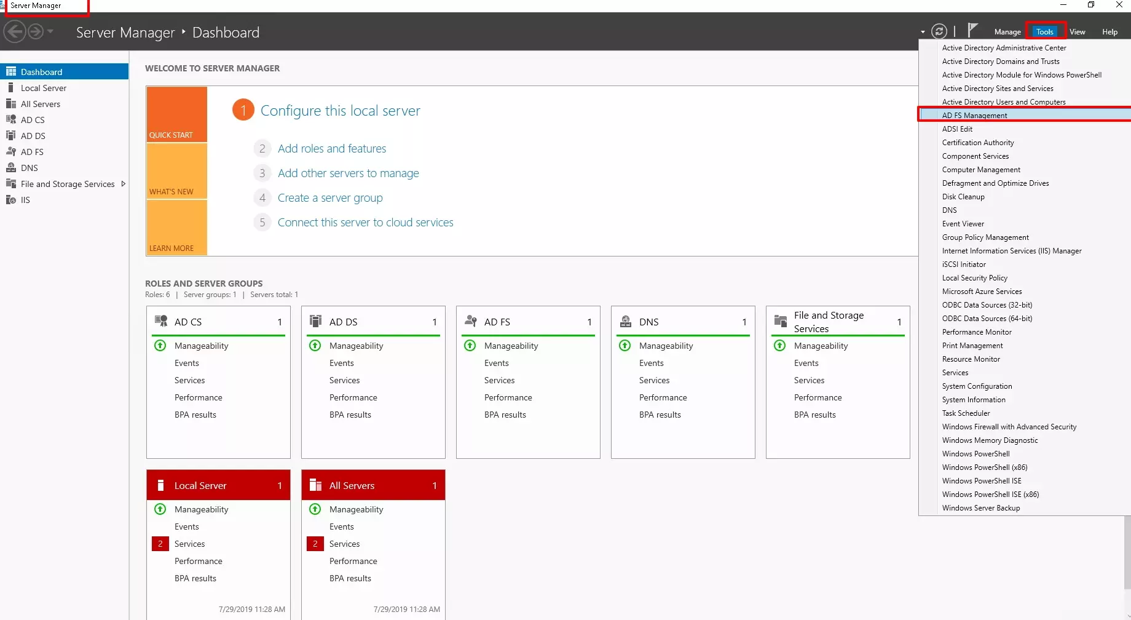The height and width of the screenshot is (620, 1131).
Task: Select Event Viewer from the Tools menu
Action: pos(963,223)
